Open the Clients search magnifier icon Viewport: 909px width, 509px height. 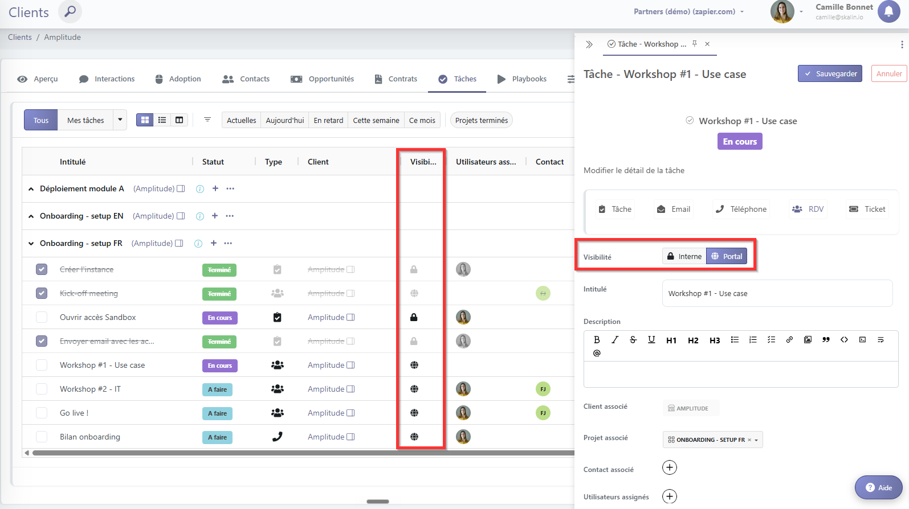70,11
